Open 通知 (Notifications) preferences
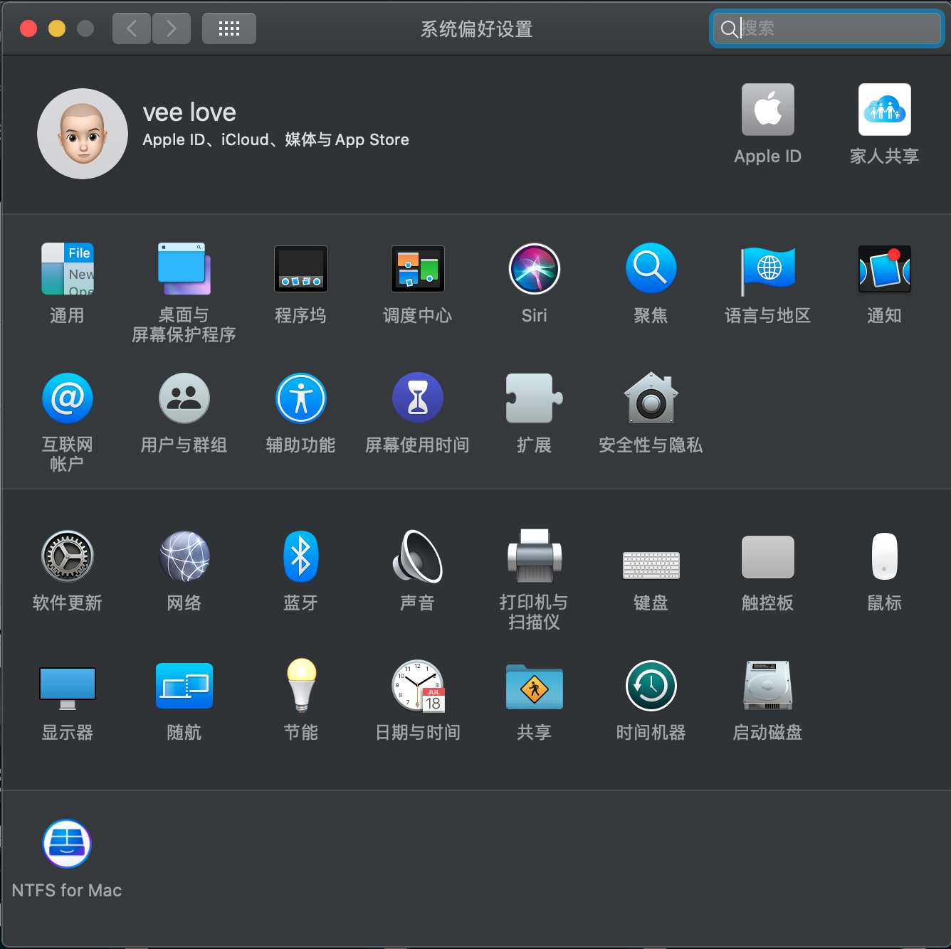The height and width of the screenshot is (949, 951). click(x=885, y=269)
